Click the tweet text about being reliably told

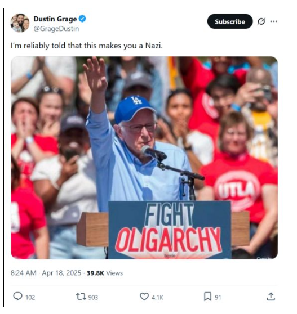[x=87, y=46]
